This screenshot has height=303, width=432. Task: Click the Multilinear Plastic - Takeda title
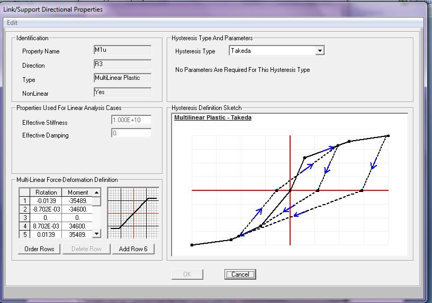click(213, 117)
